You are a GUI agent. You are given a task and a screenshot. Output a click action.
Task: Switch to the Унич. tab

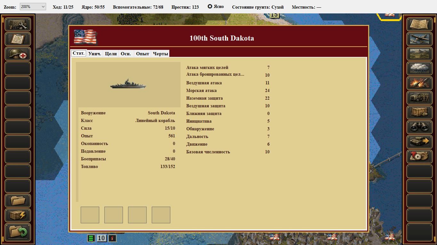pyautogui.click(x=95, y=54)
